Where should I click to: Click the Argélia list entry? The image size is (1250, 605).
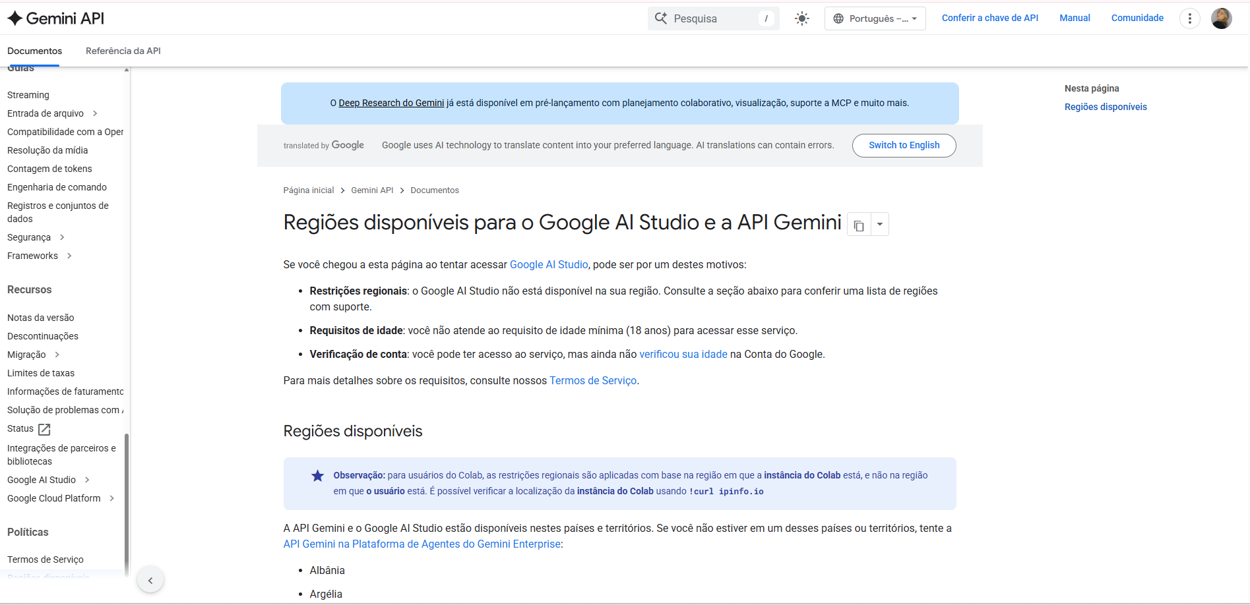326,594
